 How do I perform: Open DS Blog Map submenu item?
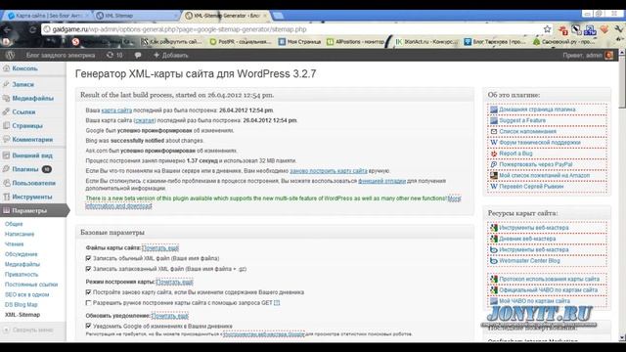tap(22, 304)
